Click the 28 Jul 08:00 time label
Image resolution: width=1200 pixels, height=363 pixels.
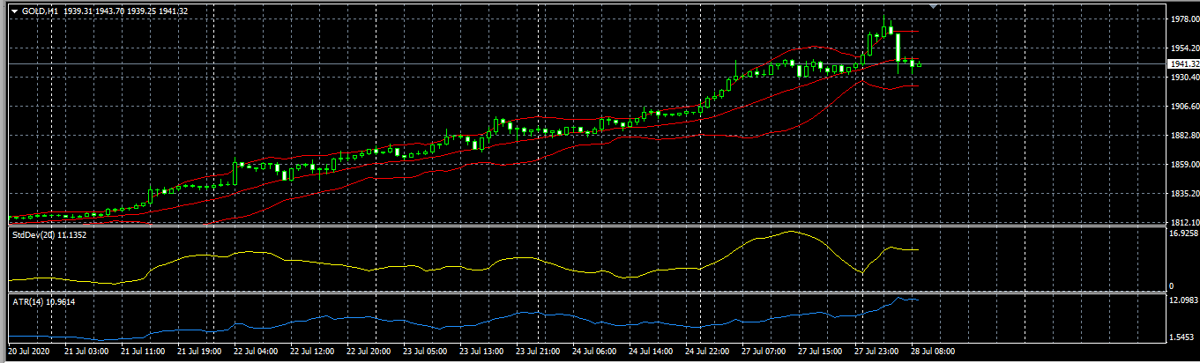[932, 351]
